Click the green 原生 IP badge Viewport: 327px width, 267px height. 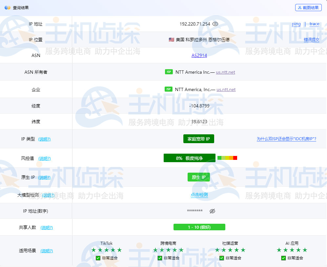[x=198, y=177]
